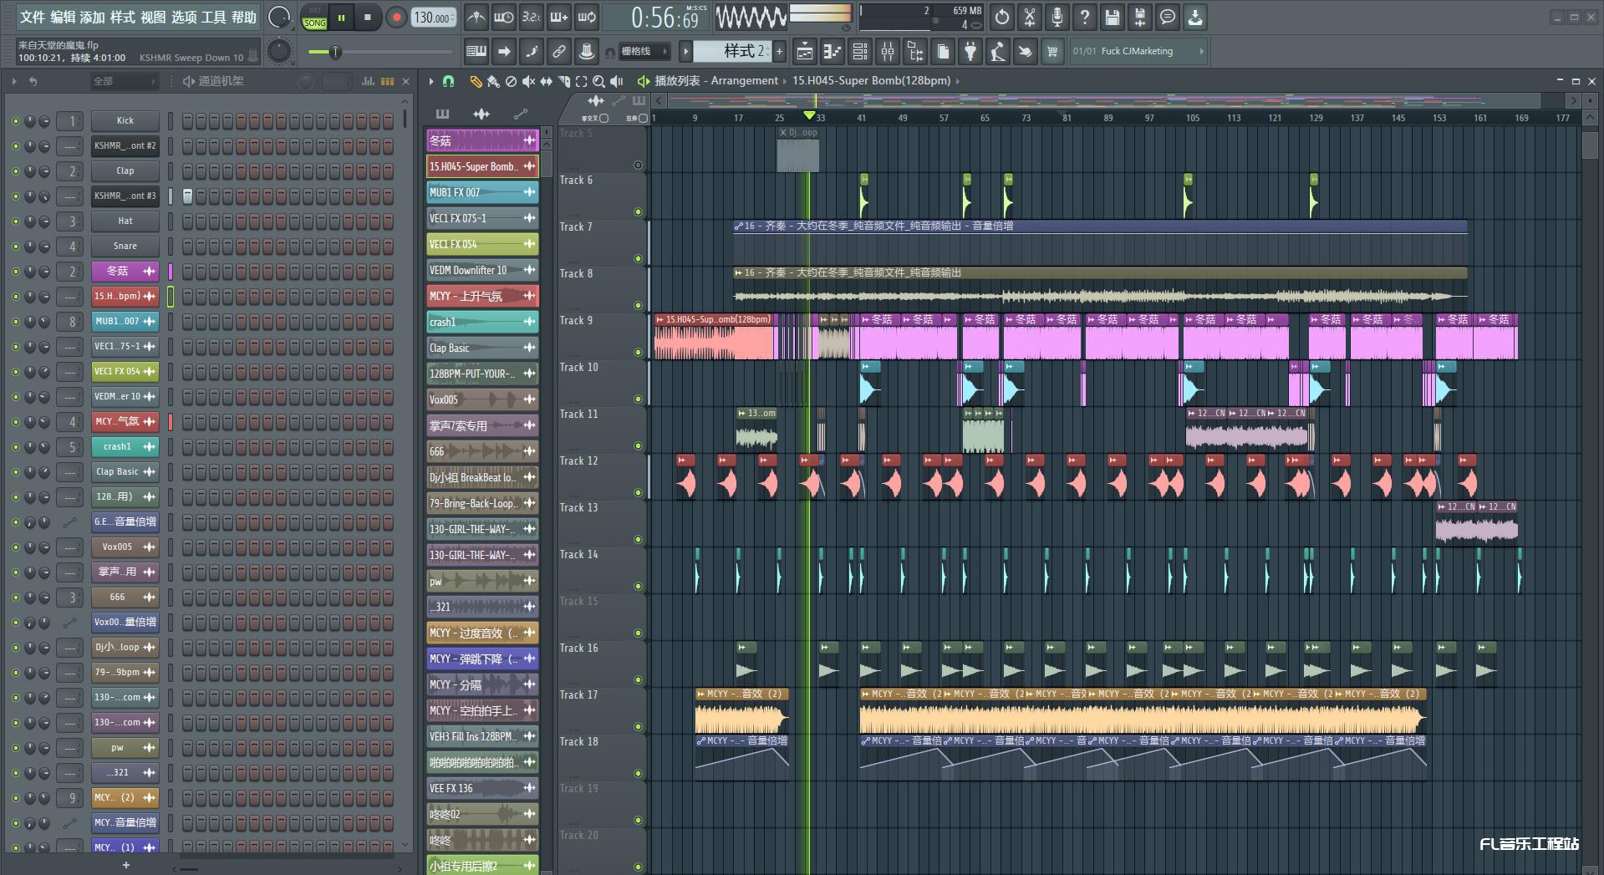
Task: Open the 帮助 menu
Action: click(x=244, y=17)
